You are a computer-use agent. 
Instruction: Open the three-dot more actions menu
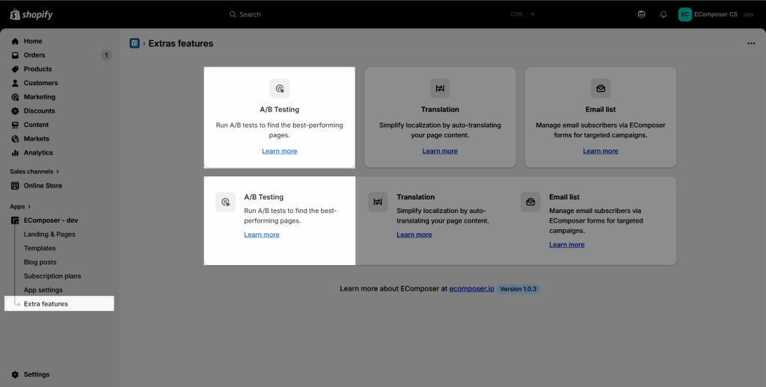(x=751, y=43)
